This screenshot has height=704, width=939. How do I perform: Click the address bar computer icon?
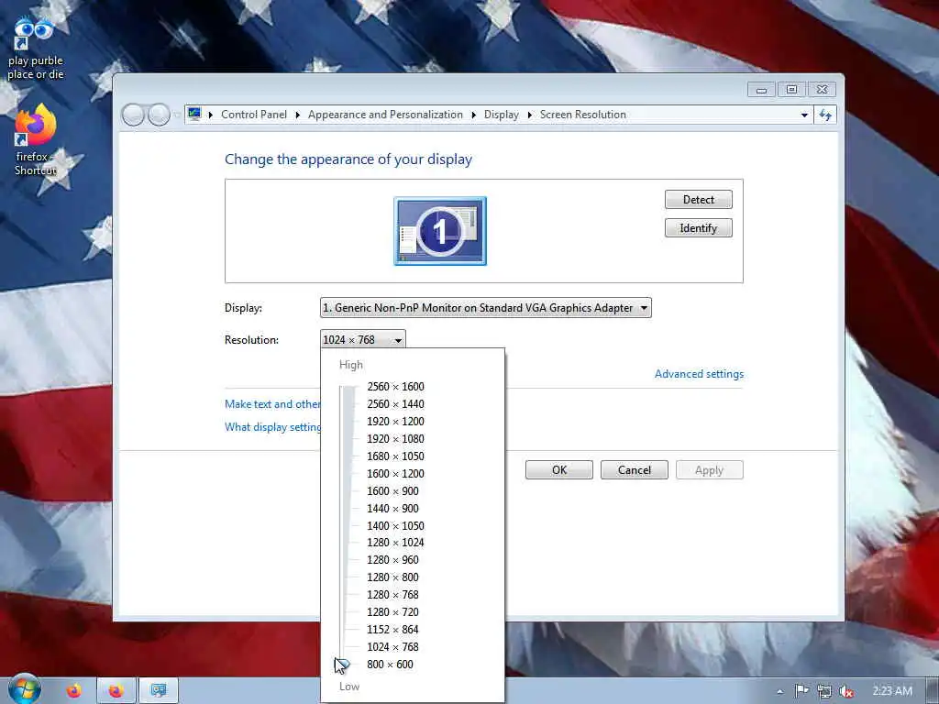(194, 114)
